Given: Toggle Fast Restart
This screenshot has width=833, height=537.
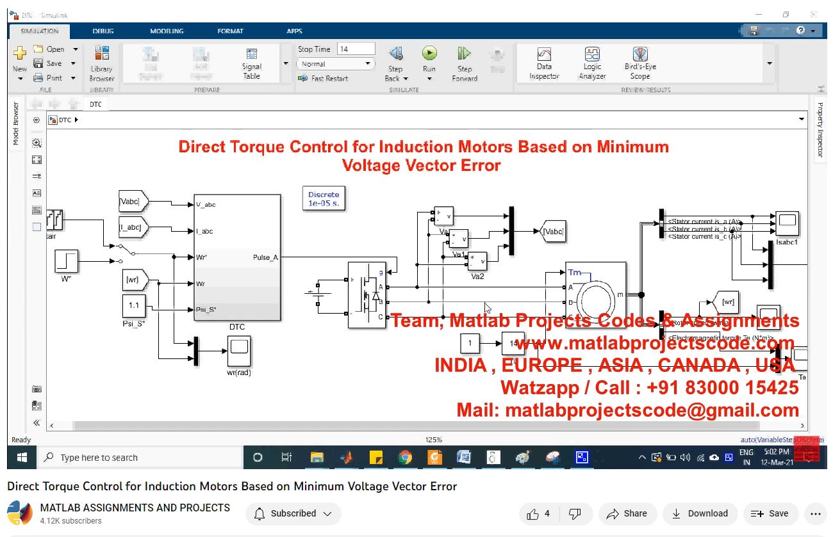Looking at the screenshot, I should pyautogui.click(x=323, y=79).
